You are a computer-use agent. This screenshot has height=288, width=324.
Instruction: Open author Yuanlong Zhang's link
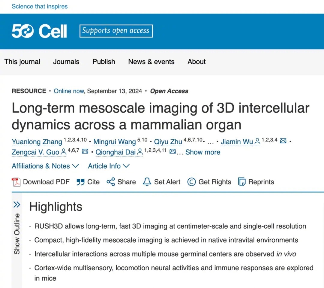(37, 141)
